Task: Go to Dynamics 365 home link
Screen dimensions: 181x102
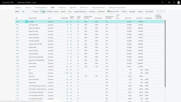Action: point(8,3)
